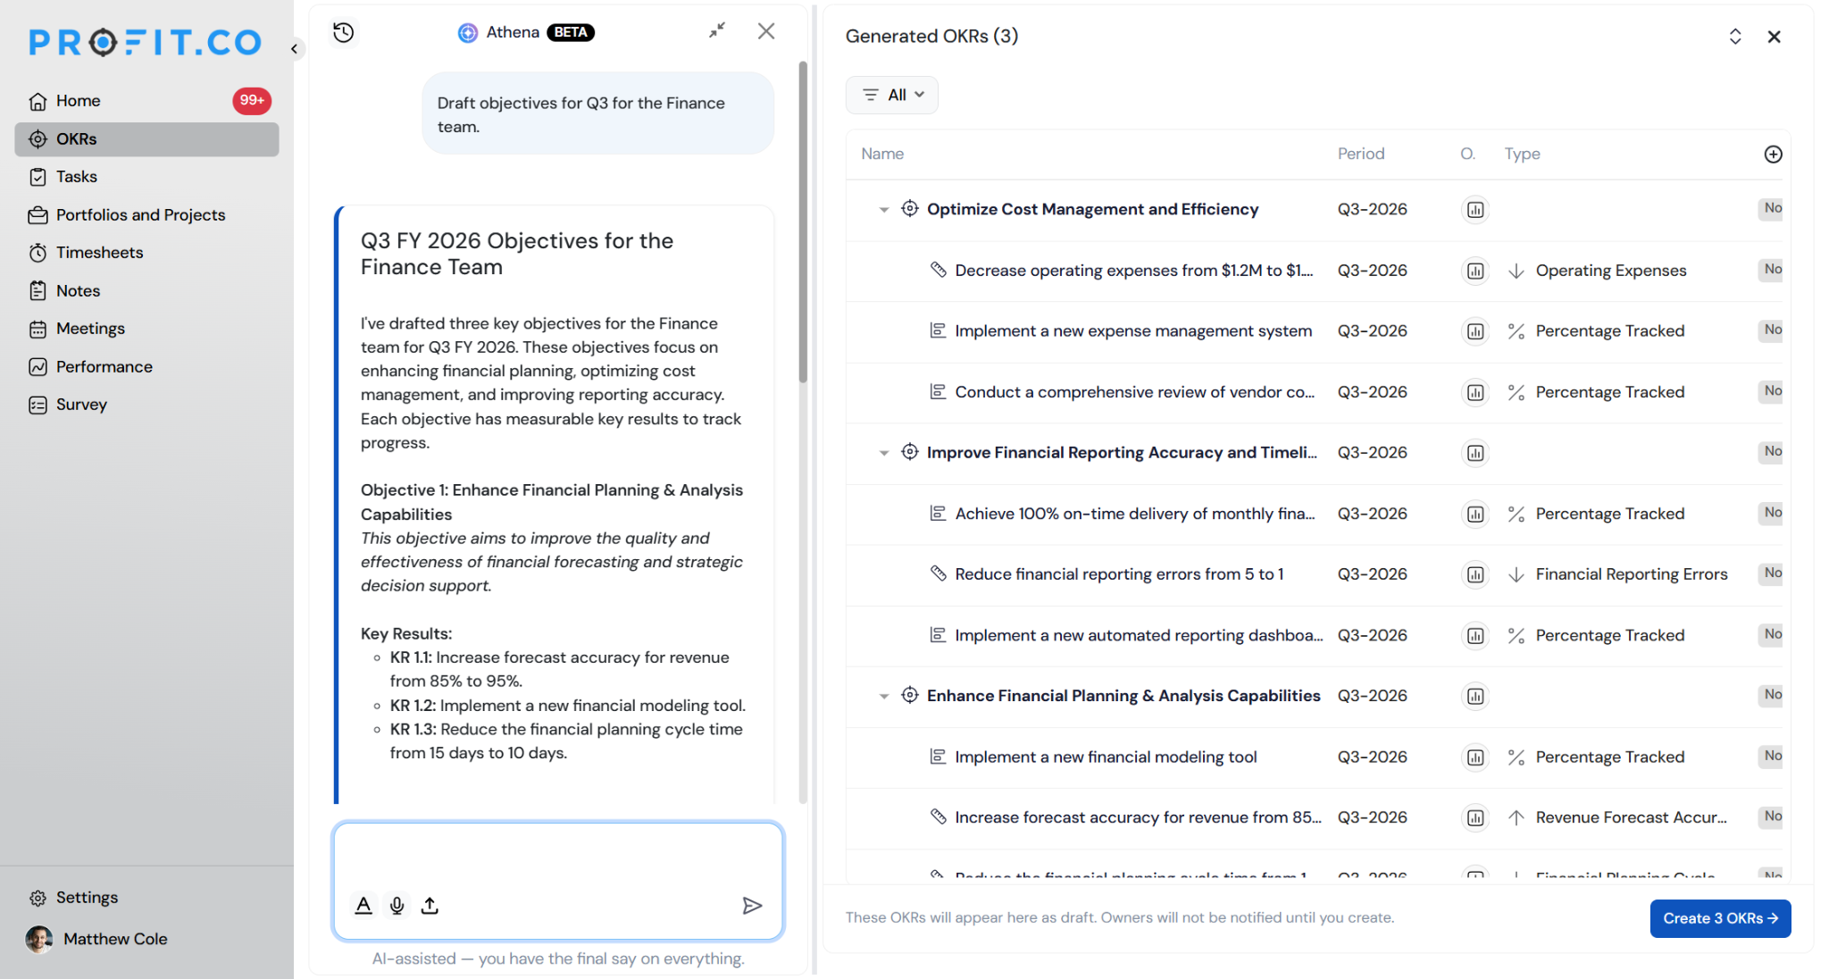The width and height of the screenshot is (1829, 979).
Task: Open the All filter dropdown
Action: pyautogui.click(x=891, y=95)
